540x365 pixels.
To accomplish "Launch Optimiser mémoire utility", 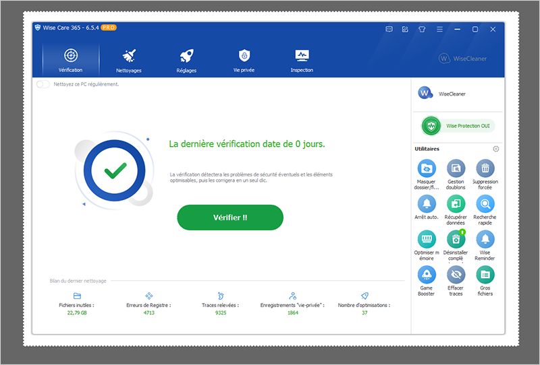I will (427, 245).
